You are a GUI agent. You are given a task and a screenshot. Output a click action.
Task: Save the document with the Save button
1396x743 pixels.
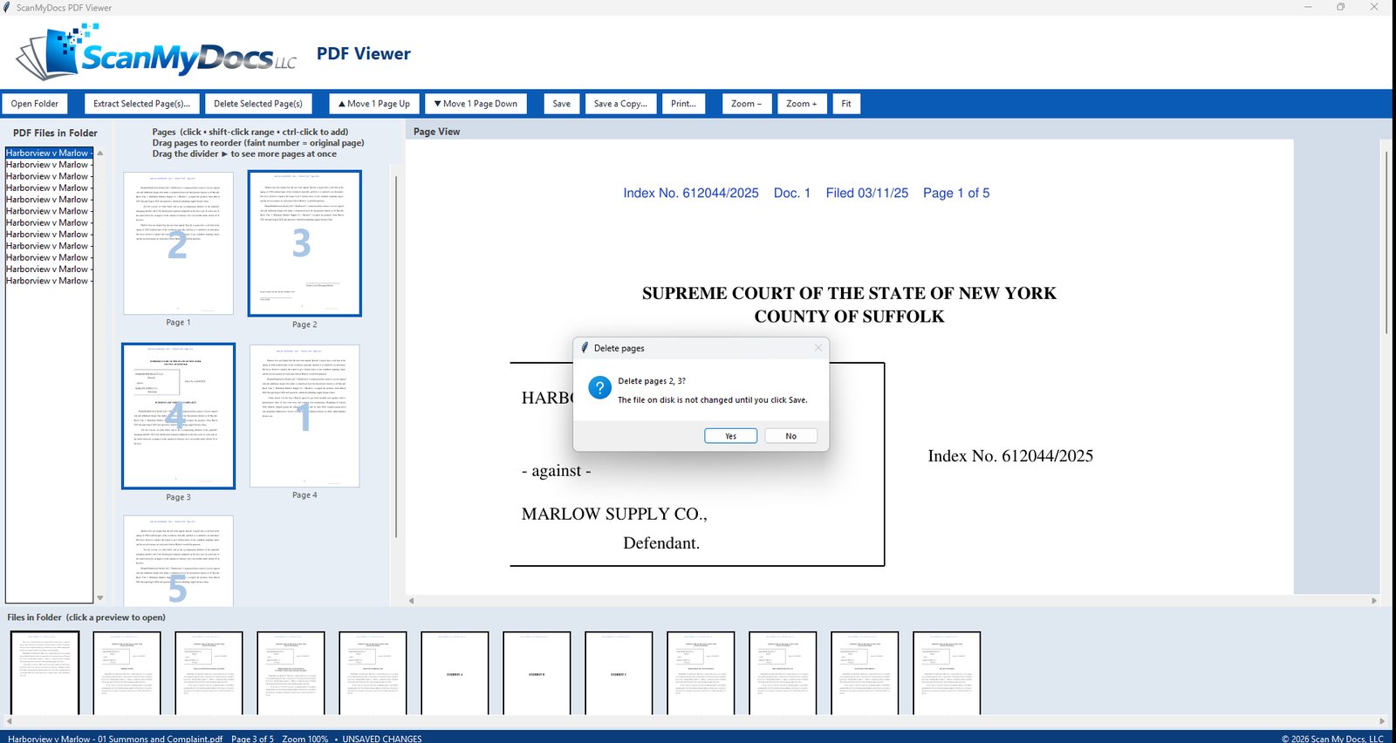(562, 104)
